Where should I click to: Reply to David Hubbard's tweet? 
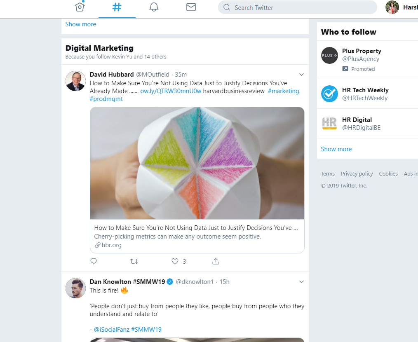click(94, 261)
